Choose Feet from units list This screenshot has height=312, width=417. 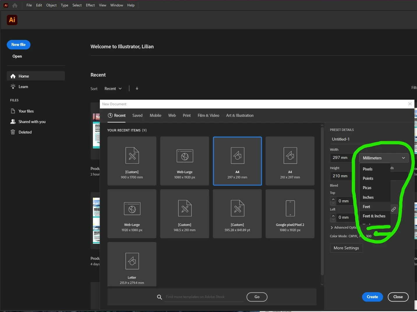click(x=375, y=207)
